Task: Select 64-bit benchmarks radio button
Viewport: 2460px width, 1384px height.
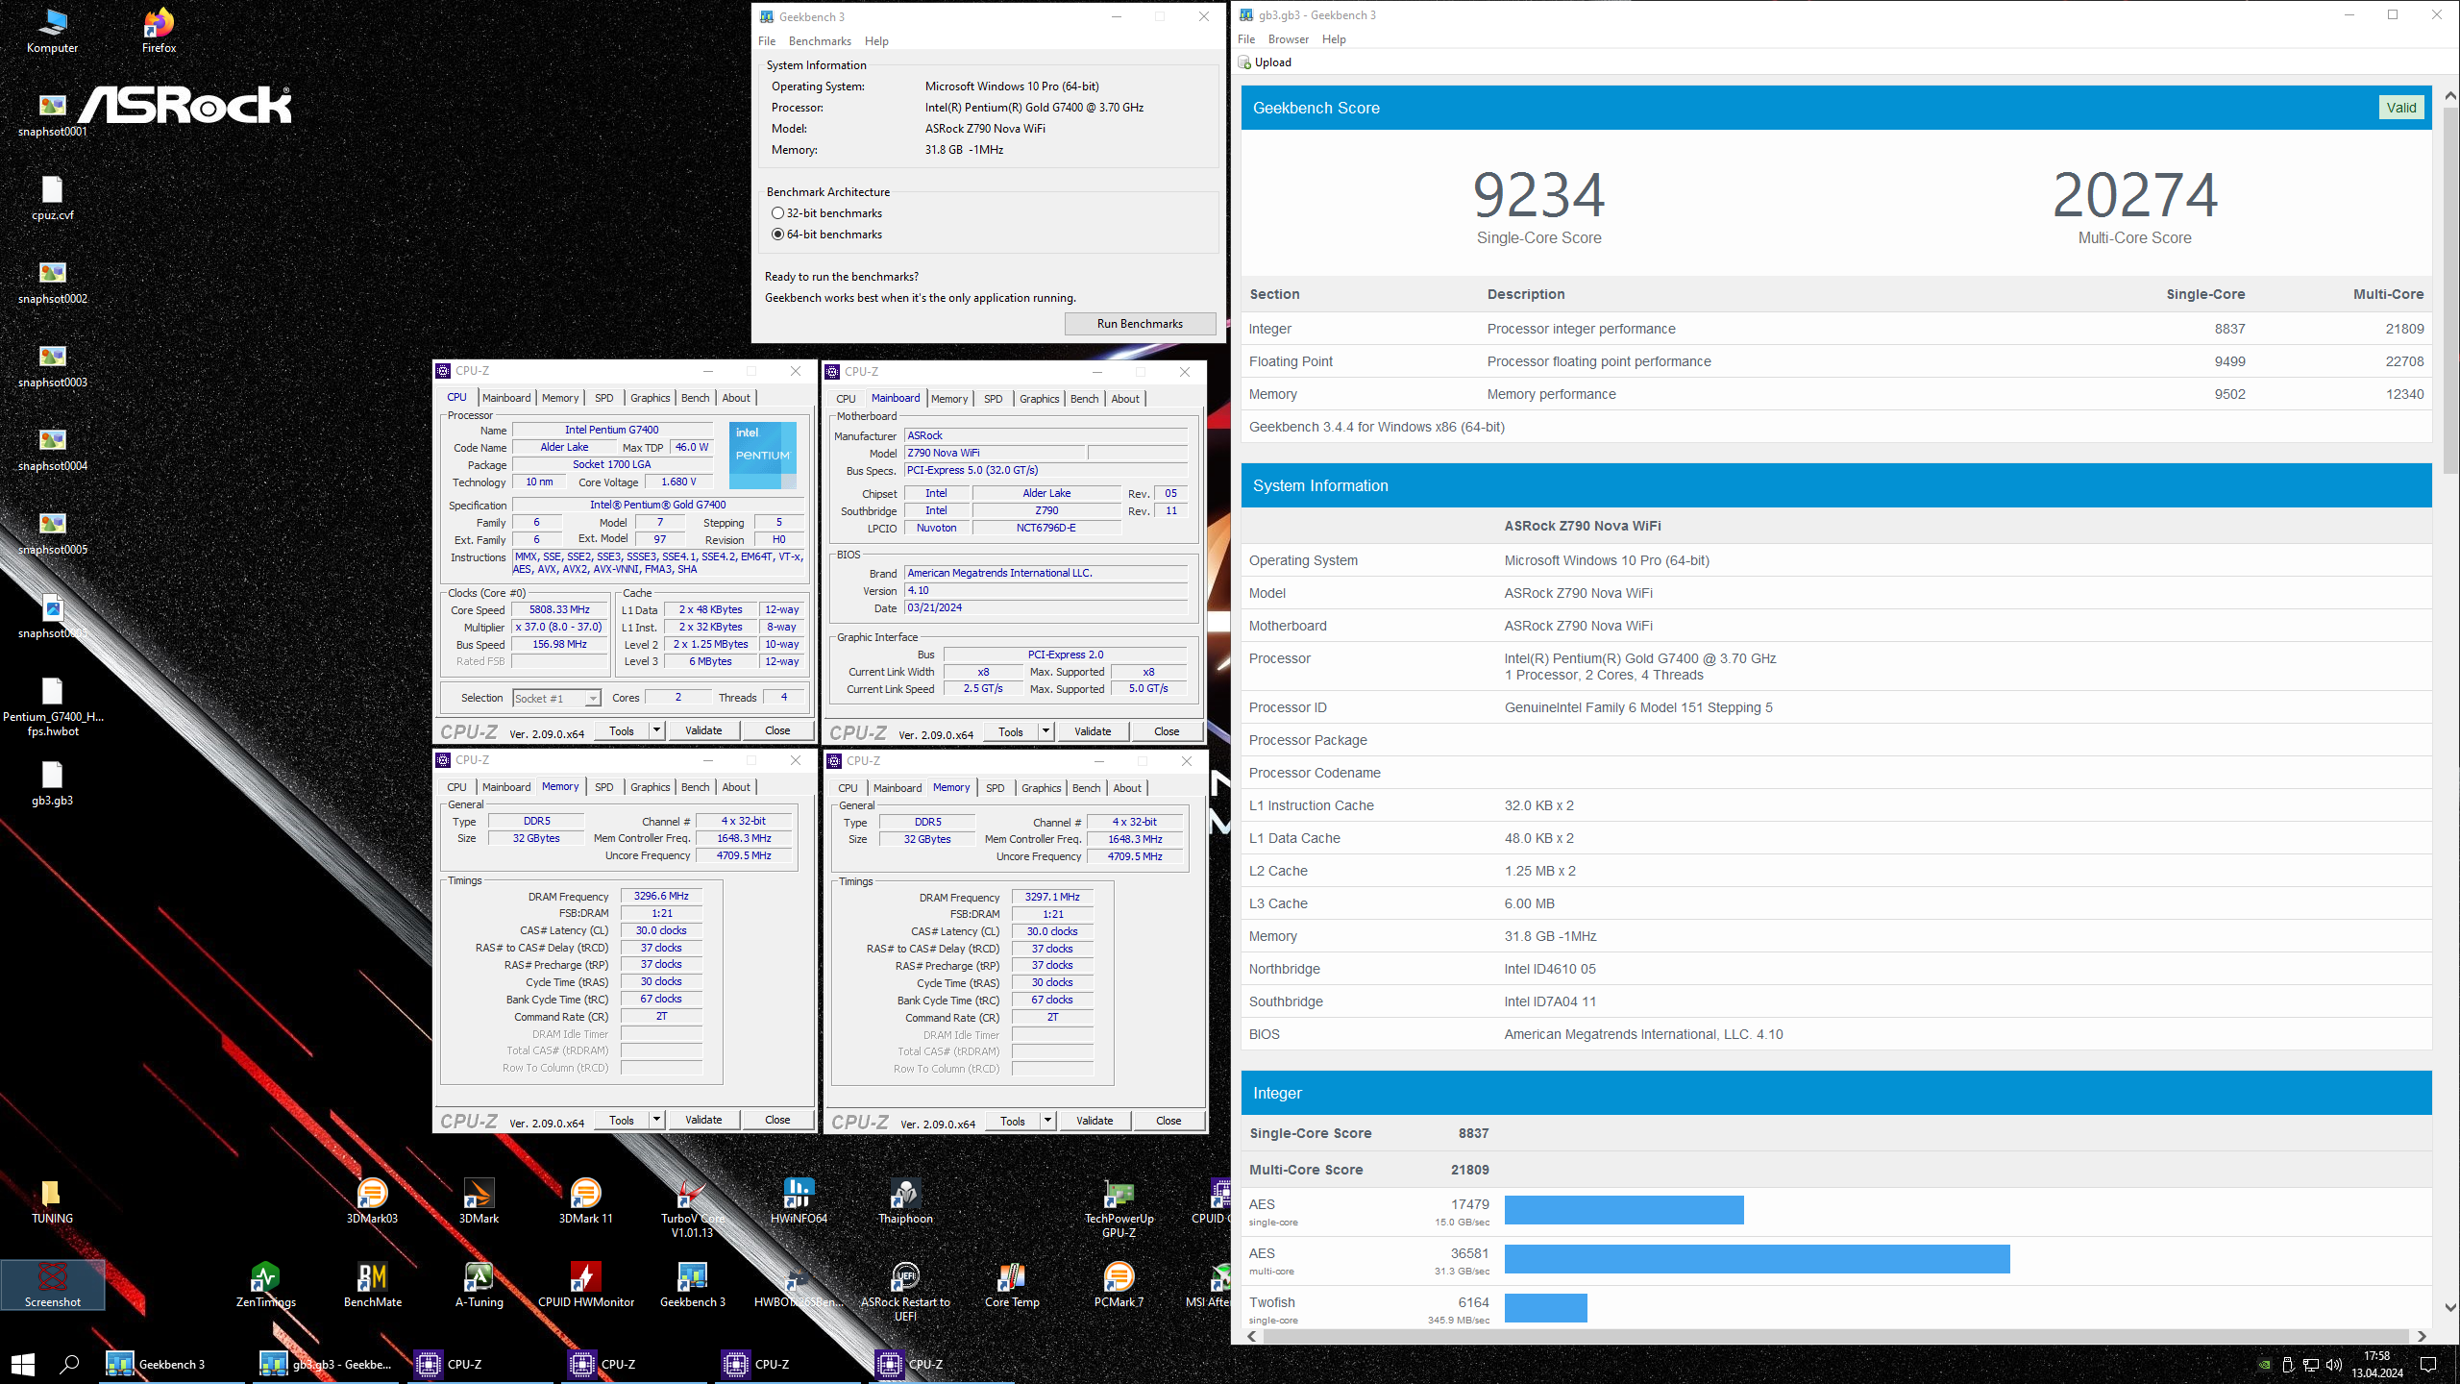Action: click(777, 235)
